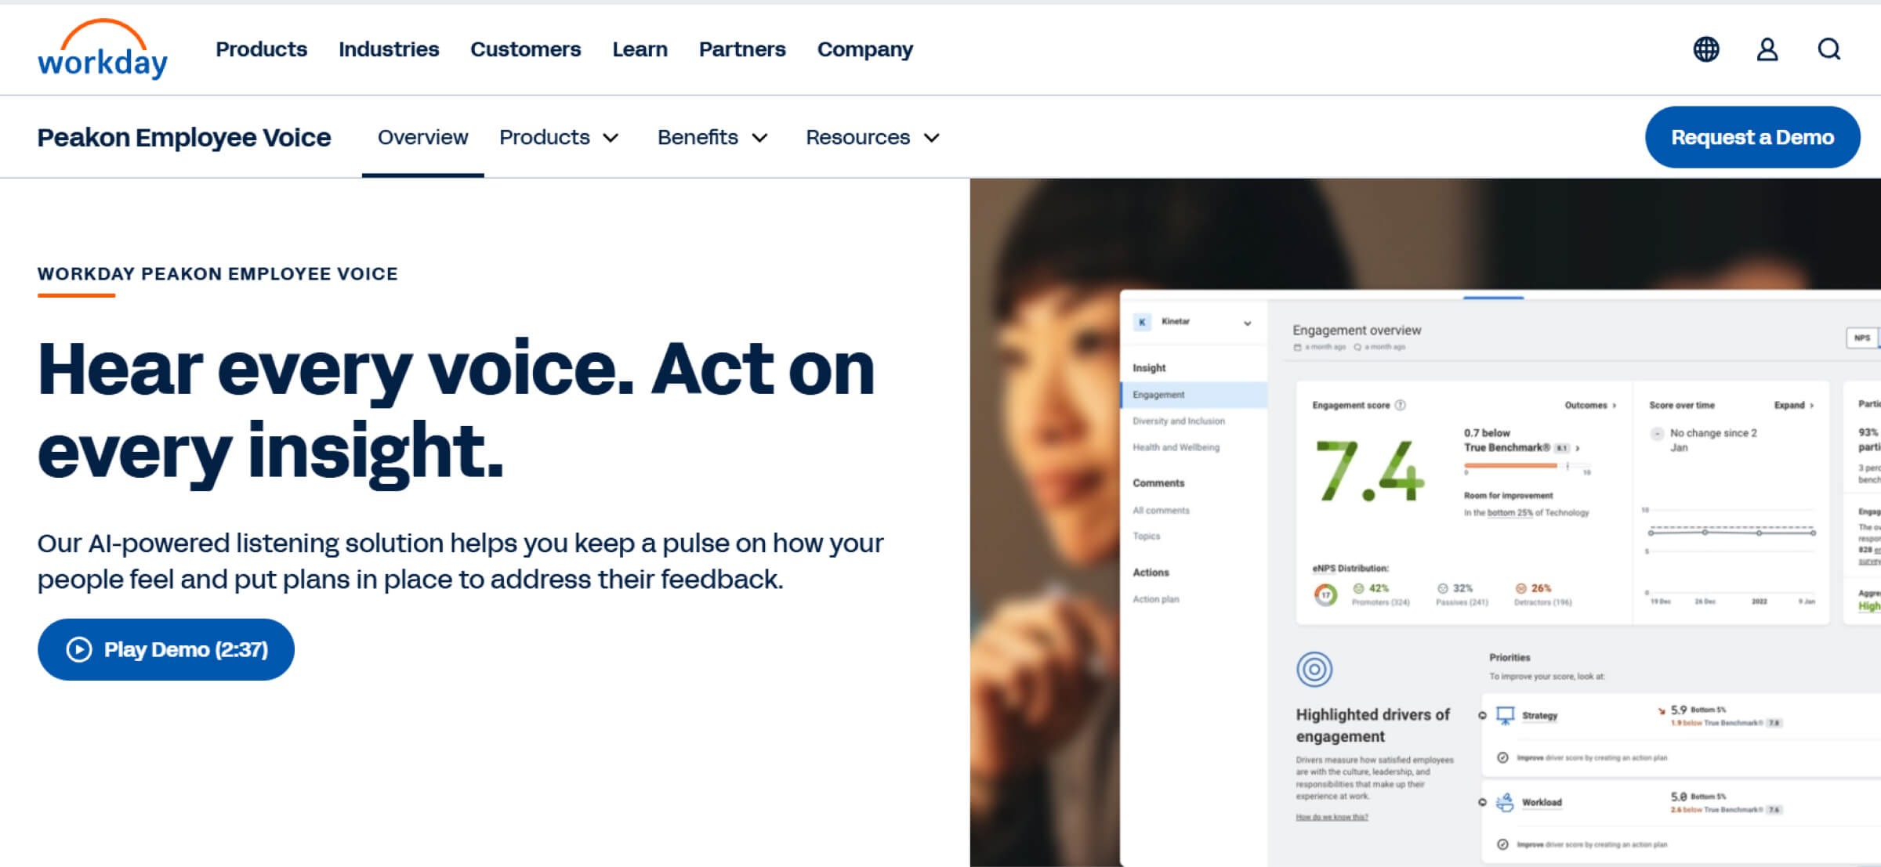
Task: Click the calendar icon next to 'a month ago'
Action: click(x=1299, y=346)
